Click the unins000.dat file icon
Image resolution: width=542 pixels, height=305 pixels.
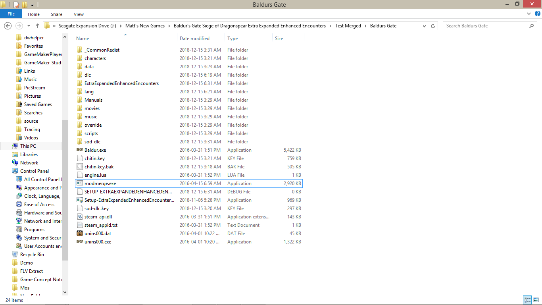79,234
